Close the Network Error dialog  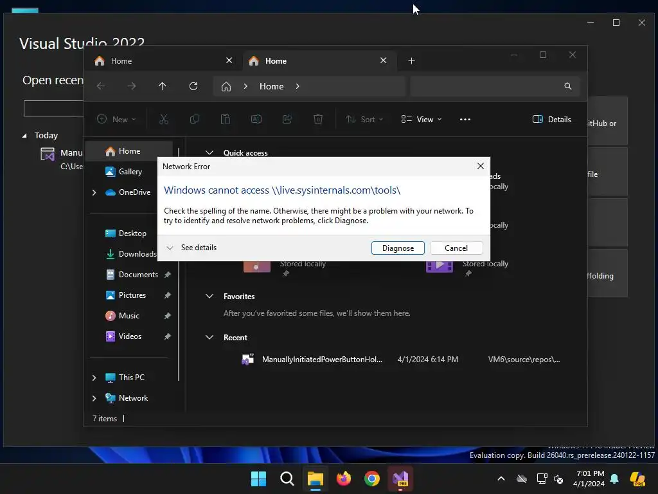(481, 166)
